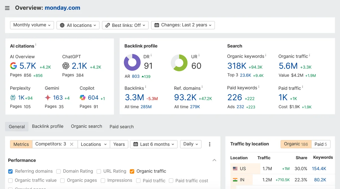Open the Last 6 months date range selector
This screenshot has width=340, height=189.
tap(154, 144)
